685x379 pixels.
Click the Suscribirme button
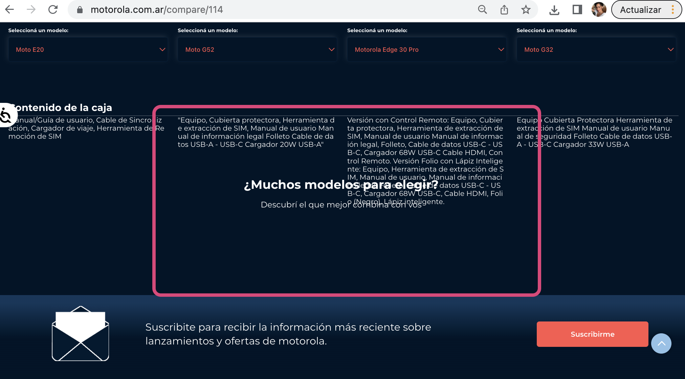click(x=592, y=334)
